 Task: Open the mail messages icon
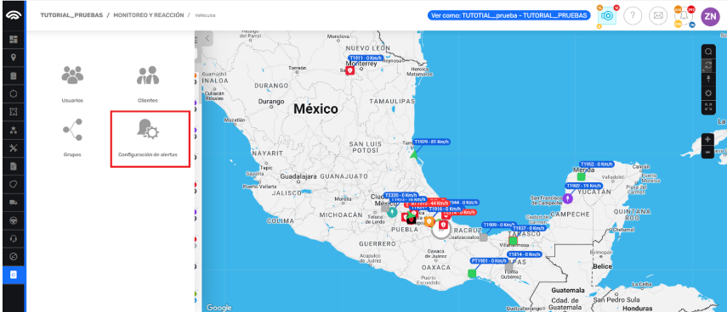point(657,16)
